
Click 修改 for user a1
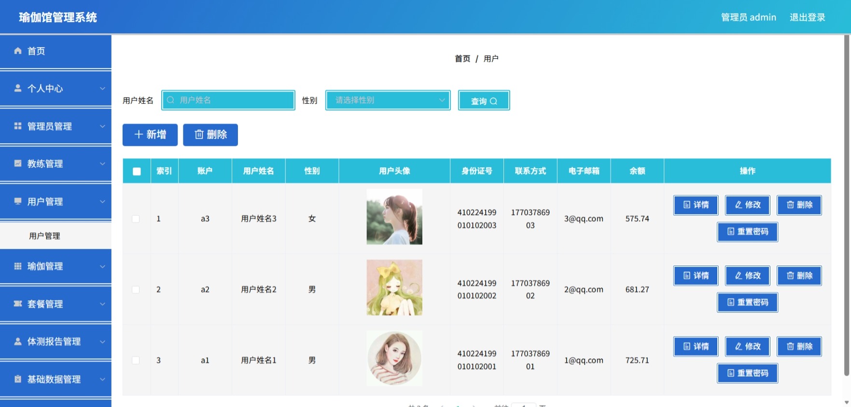click(748, 346)
